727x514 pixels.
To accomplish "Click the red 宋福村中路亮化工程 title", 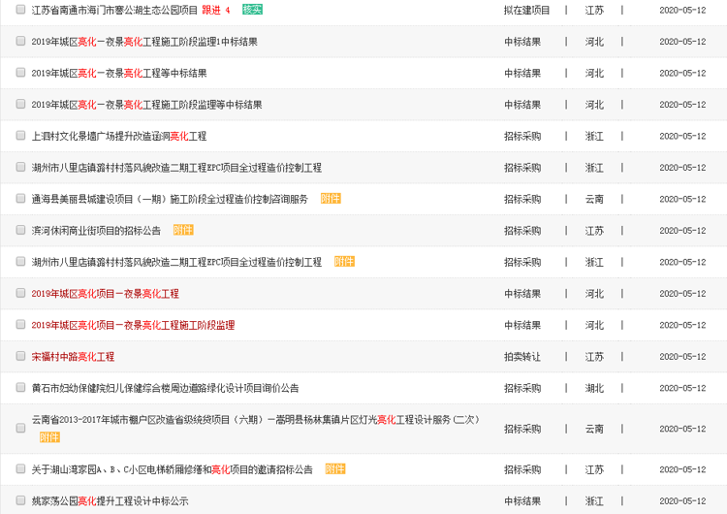I will (x=73, y=357).
